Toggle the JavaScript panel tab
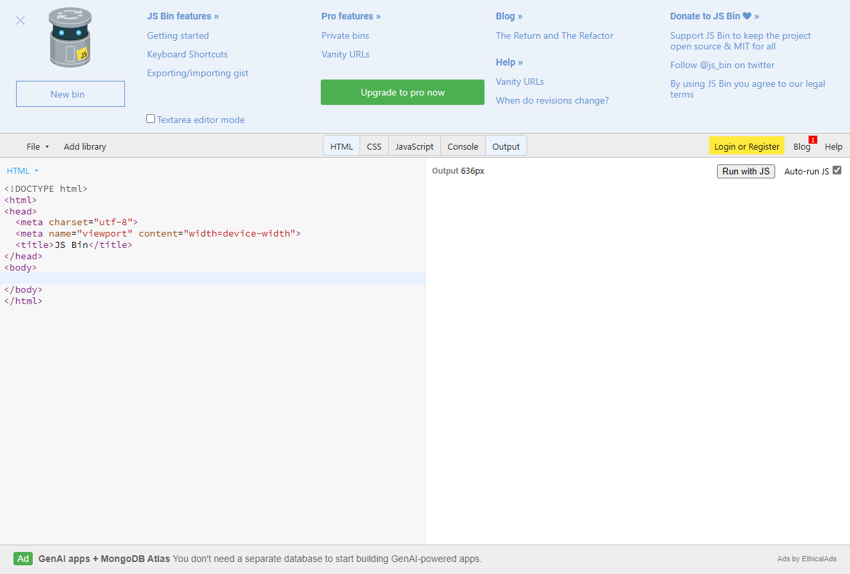 [x=414, y=146]
